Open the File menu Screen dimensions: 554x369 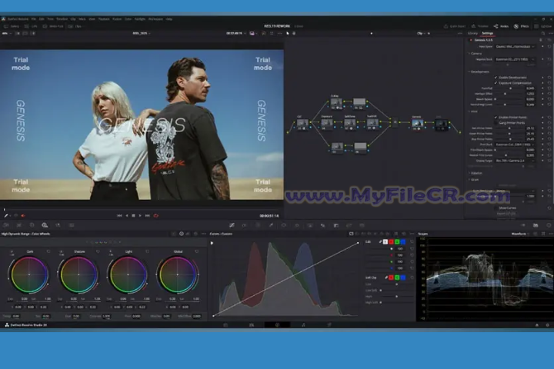point(34,19)
